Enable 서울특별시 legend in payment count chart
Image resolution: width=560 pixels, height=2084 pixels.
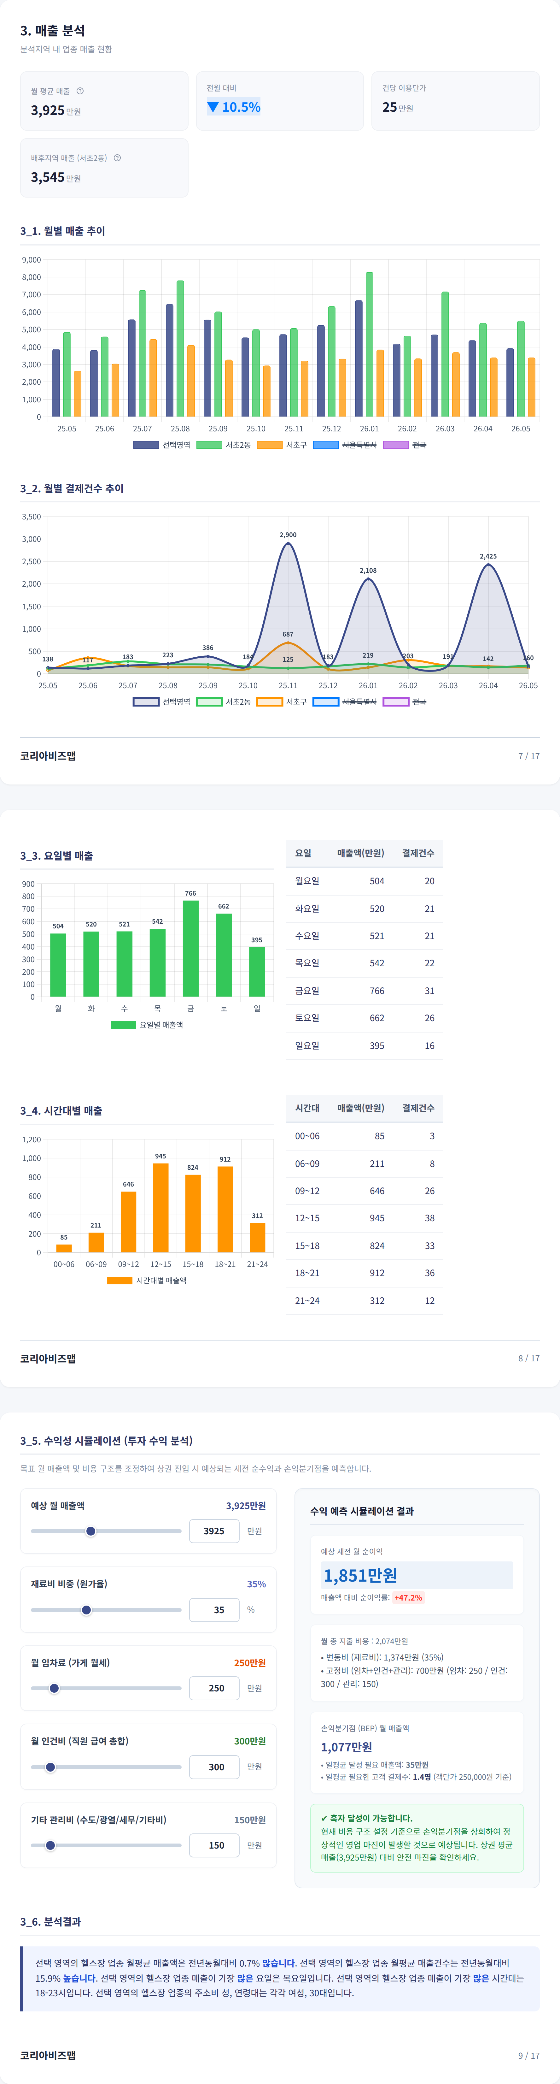click(345, 702)
